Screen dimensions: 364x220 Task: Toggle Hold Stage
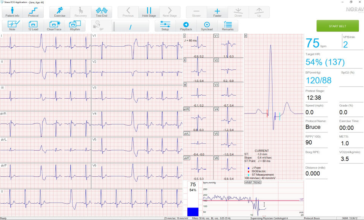[x=149, y=12]
